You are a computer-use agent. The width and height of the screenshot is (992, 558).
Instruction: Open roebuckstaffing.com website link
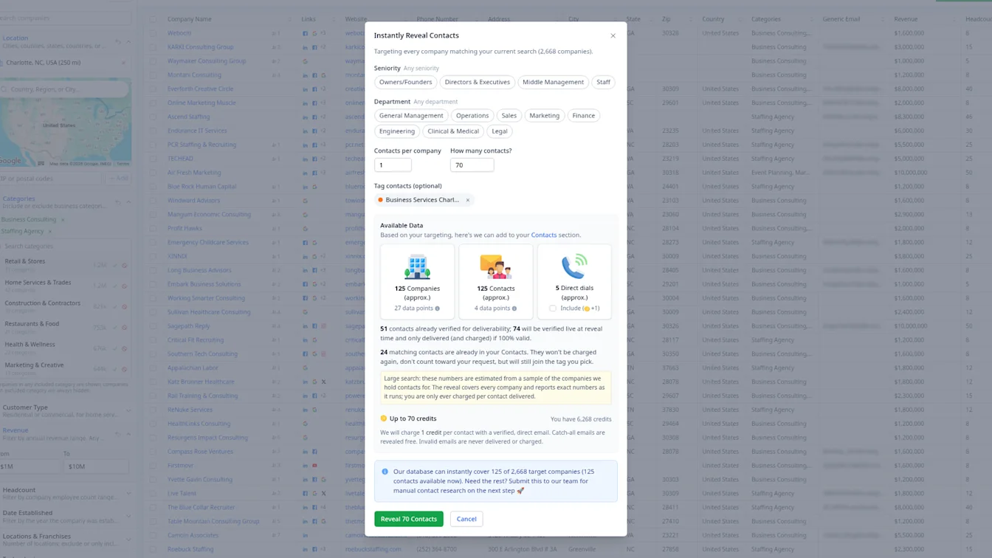click(x=373, y=549)
